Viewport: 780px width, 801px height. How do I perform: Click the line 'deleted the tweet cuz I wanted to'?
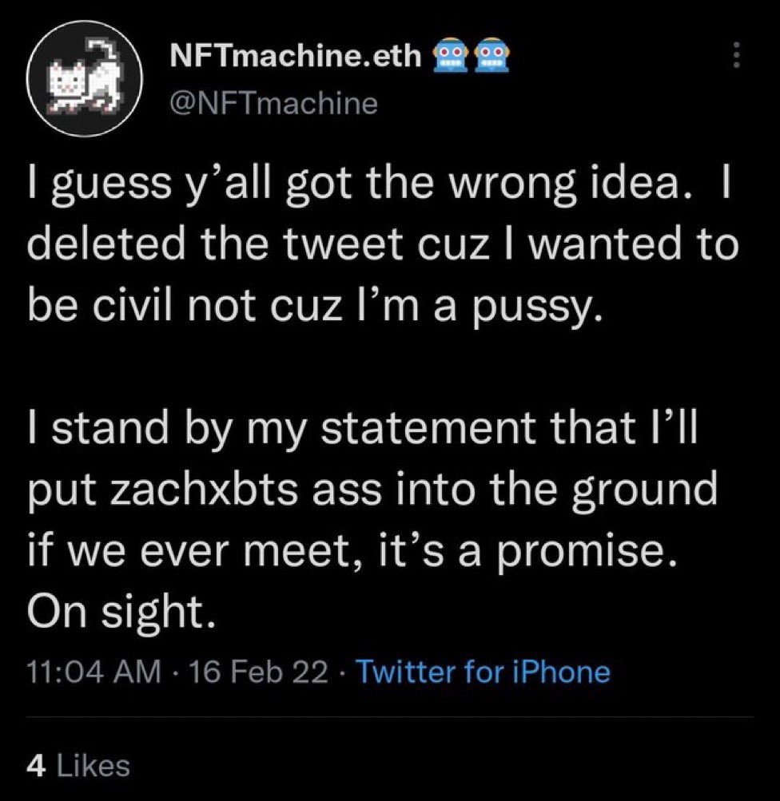[x=382, y=244]
